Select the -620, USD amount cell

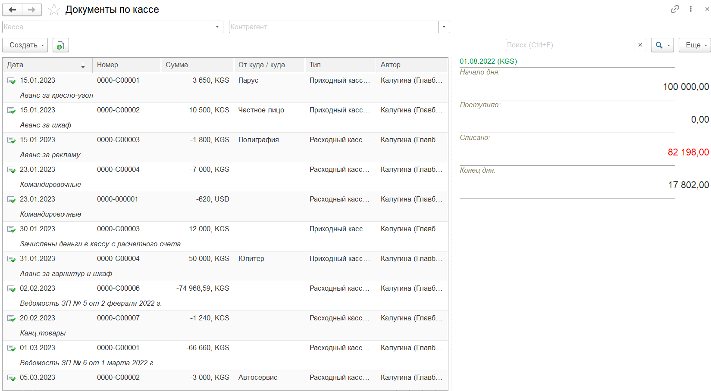coord(213,199)
